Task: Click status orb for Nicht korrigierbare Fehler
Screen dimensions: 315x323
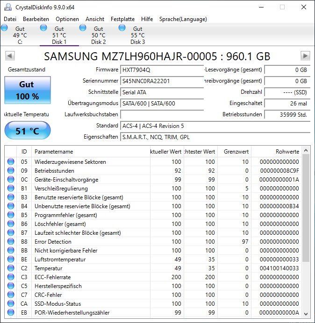Action: click(x=11, y=250)
